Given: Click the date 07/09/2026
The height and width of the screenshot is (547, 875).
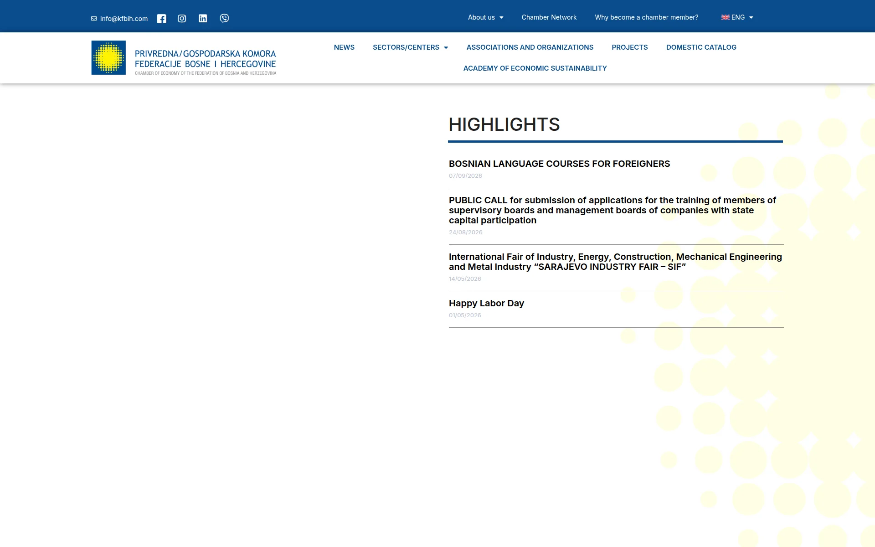Looking at the screenshot, I should point(465,176).
